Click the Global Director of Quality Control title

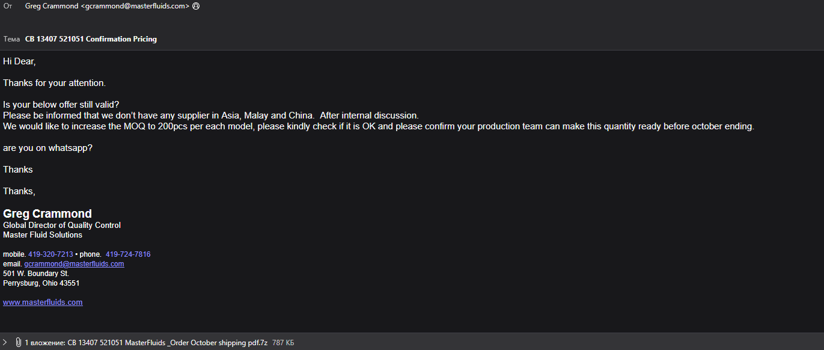click(62, 226)
